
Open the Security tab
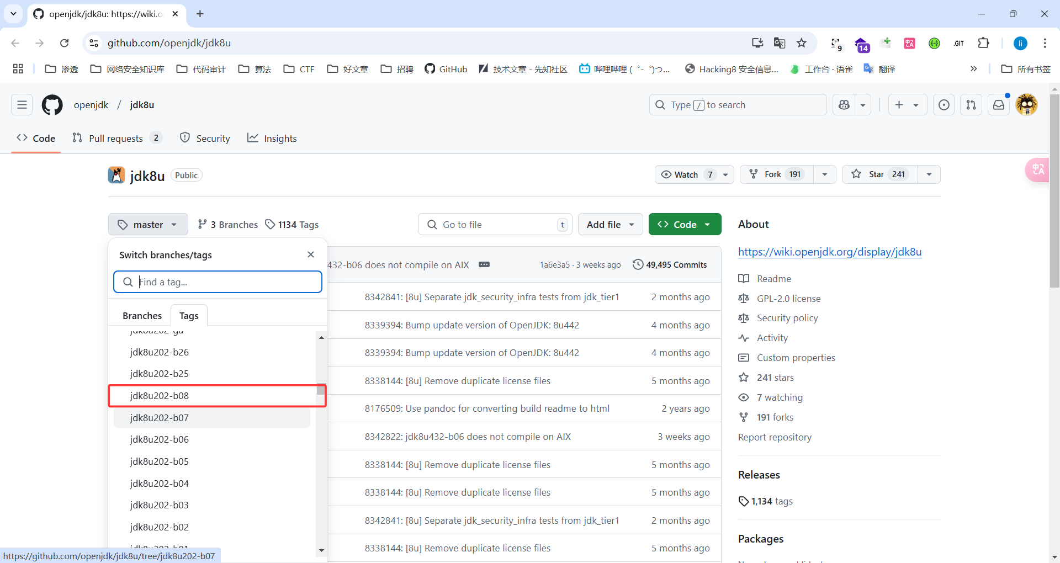click(205, 139)
